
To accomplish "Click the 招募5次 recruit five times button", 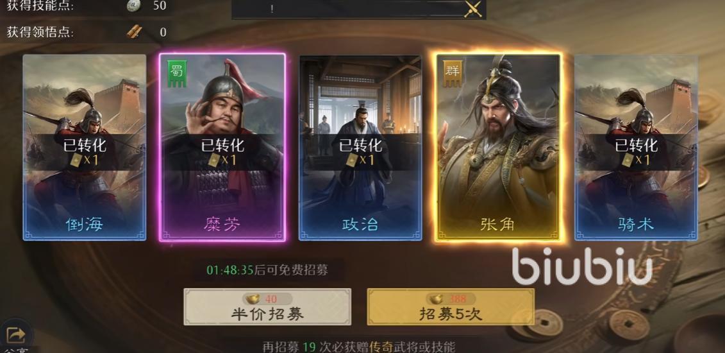I will coord(451,306).
